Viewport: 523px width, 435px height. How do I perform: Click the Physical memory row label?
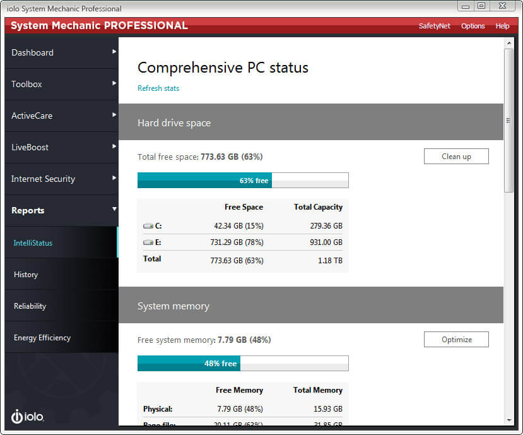pos(158,409)
